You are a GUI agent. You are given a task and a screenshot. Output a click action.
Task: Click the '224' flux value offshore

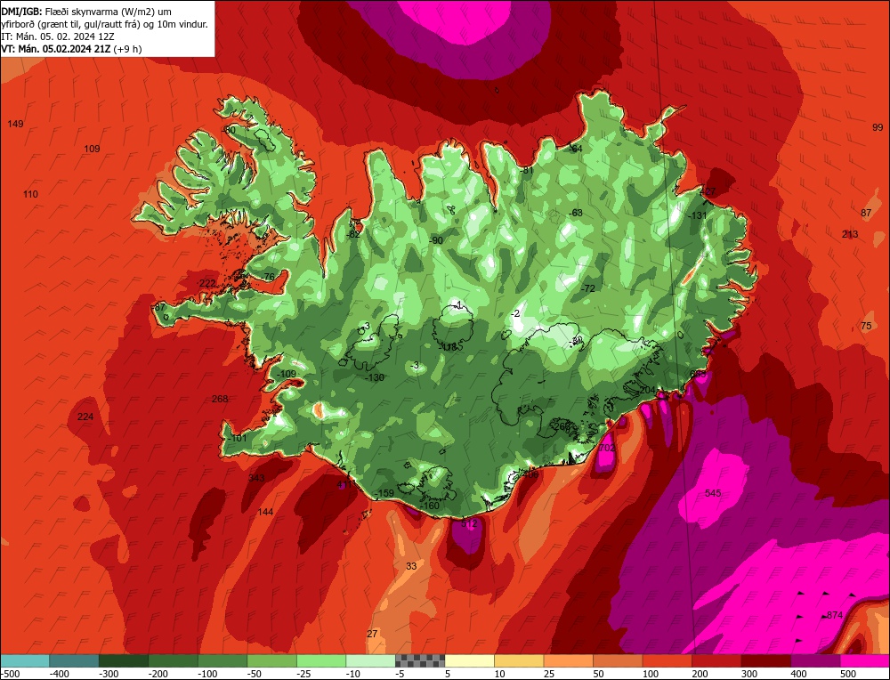tap(85, 417)
